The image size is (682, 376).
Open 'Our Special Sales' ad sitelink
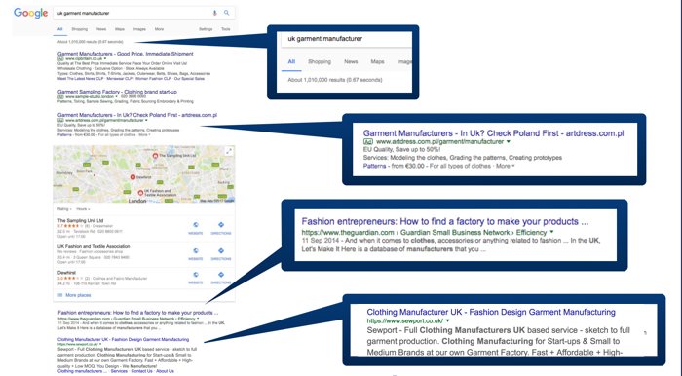click(189, 79)
